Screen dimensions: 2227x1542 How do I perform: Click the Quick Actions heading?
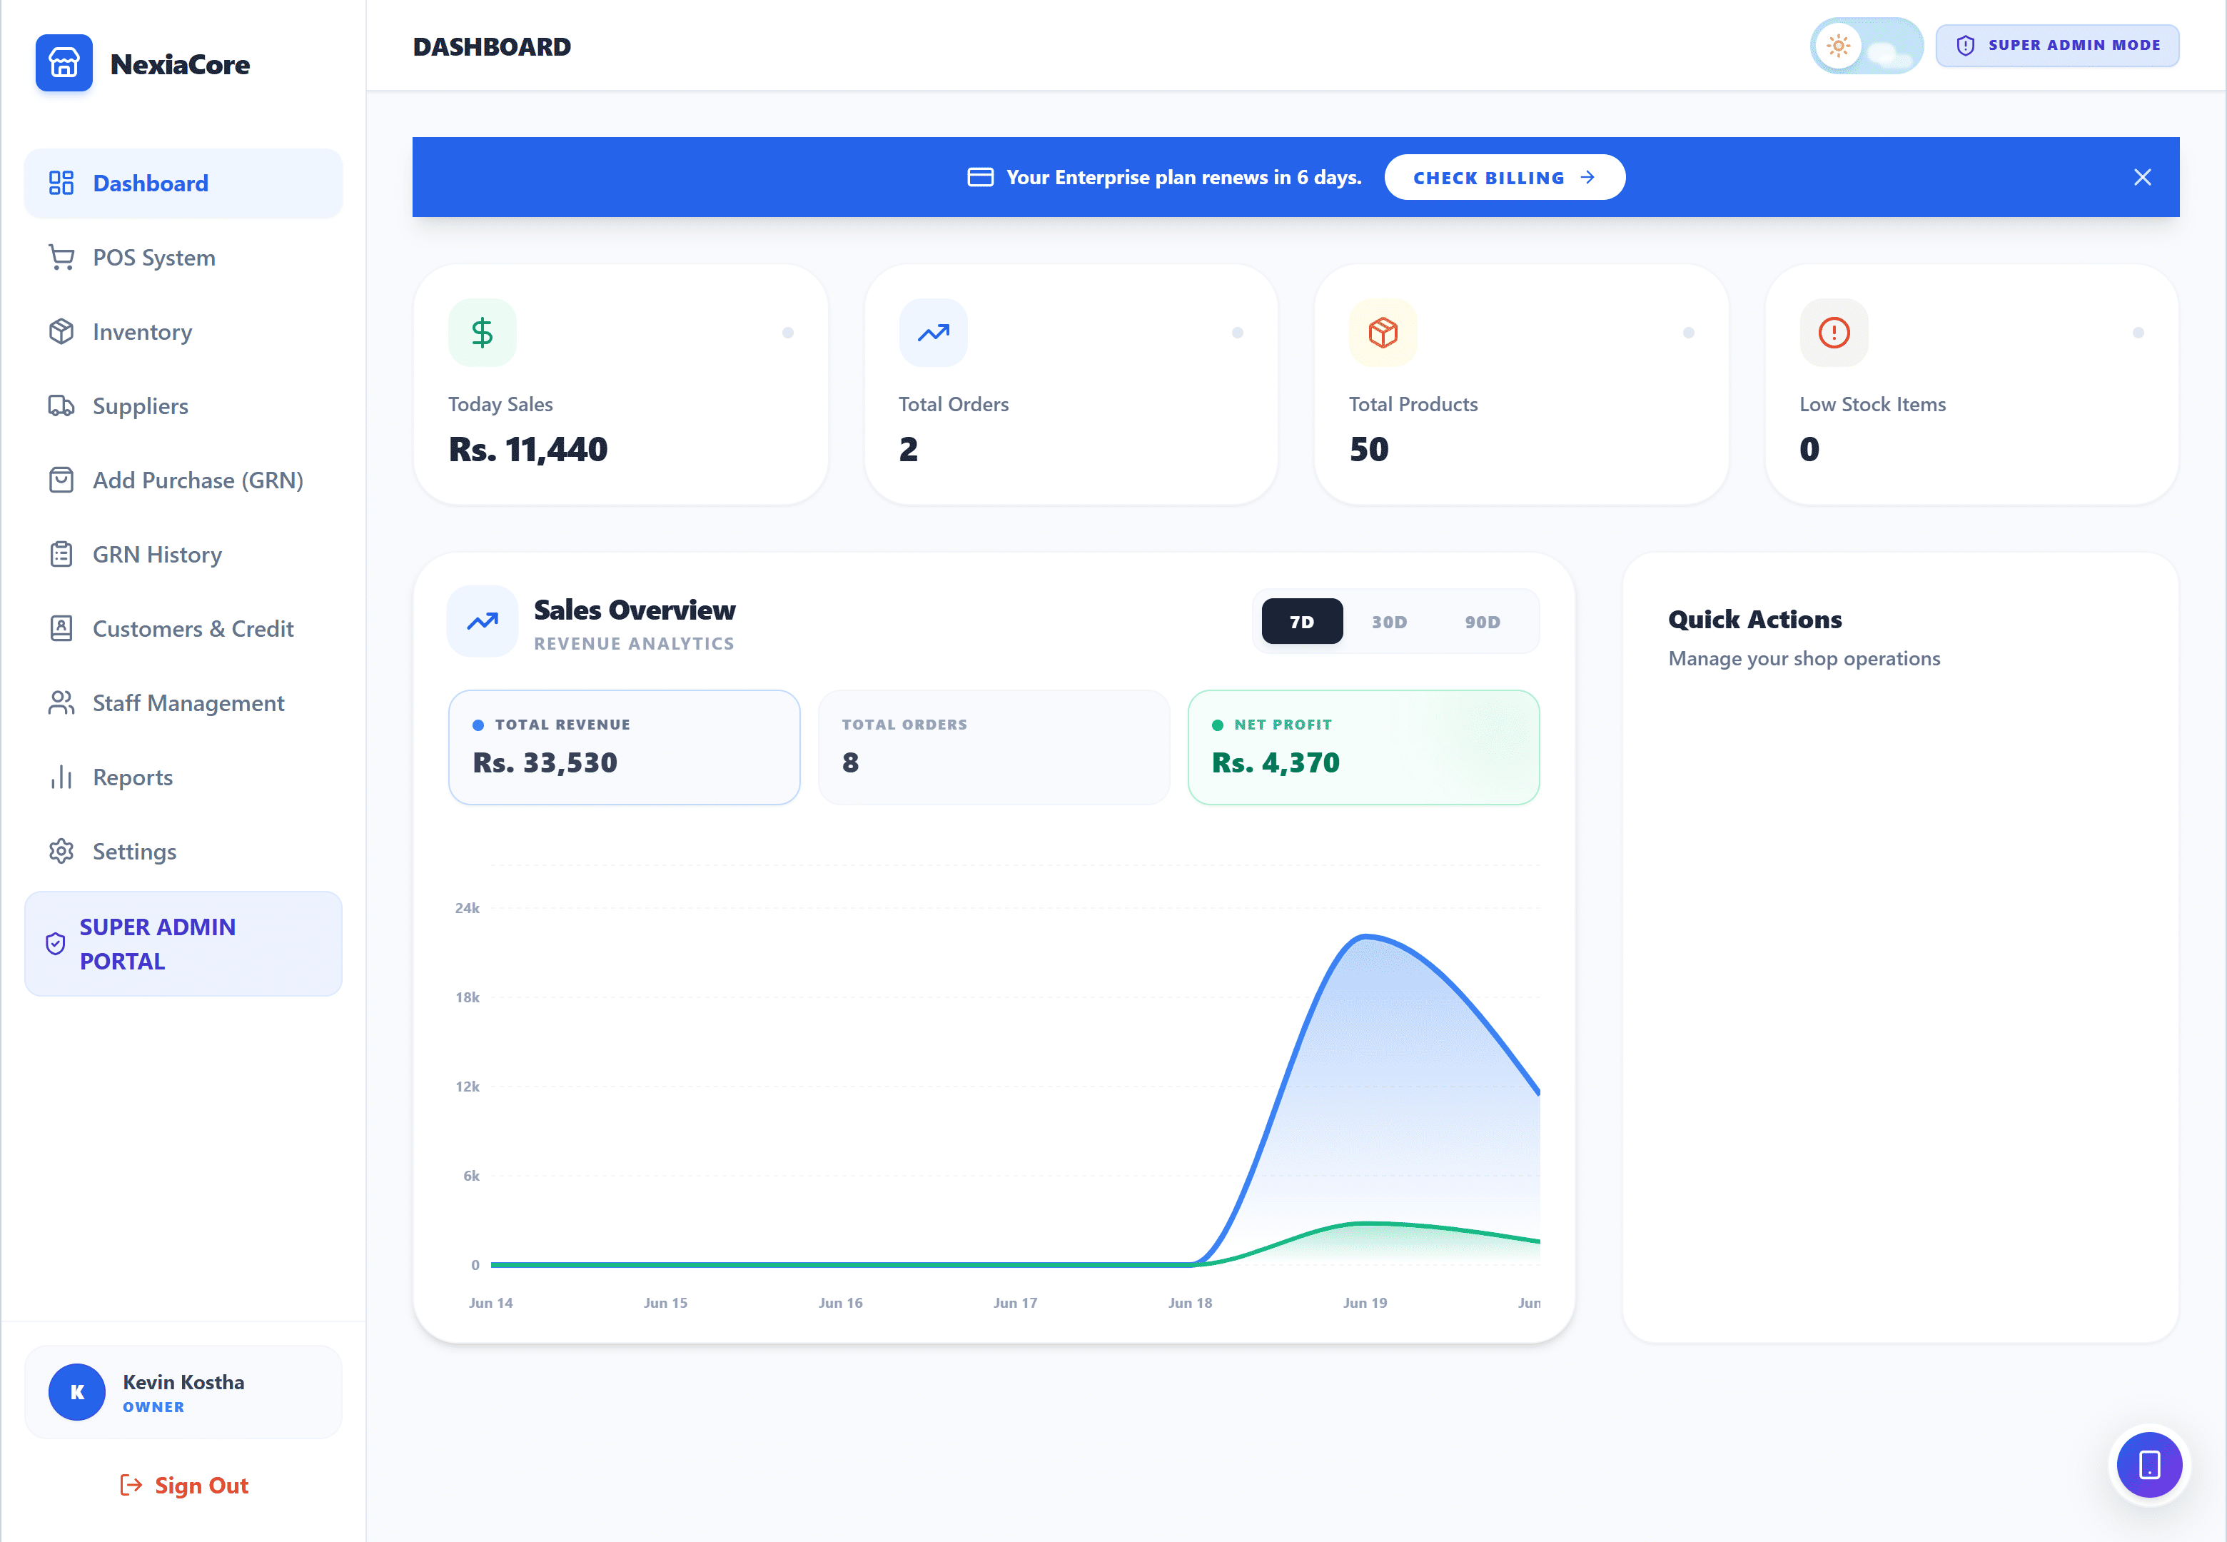coord(1754,620)
